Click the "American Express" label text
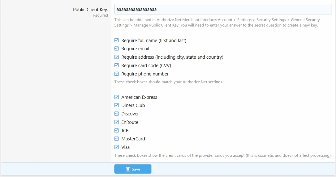The image size is (336, 177). click(x=139, y=97)
